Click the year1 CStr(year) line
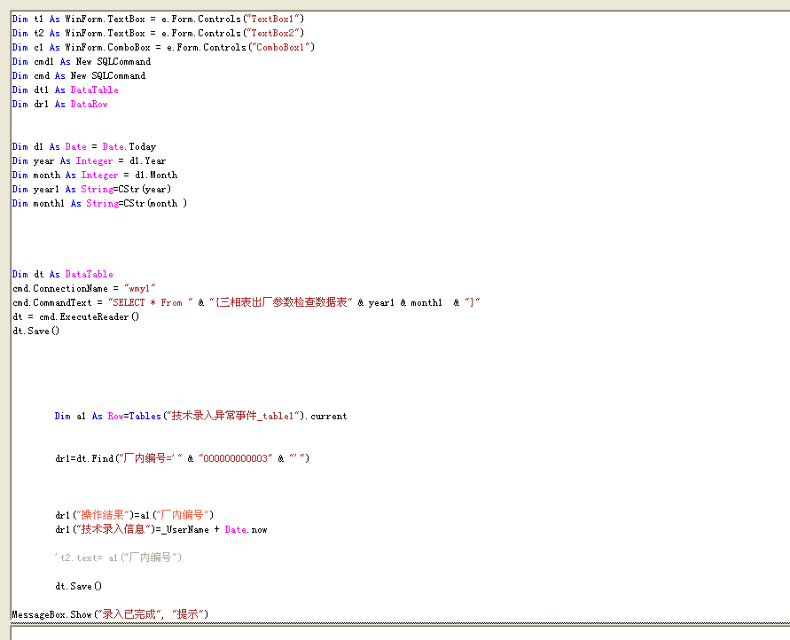Viewport: 790px width, 640px height. [91, 189]
